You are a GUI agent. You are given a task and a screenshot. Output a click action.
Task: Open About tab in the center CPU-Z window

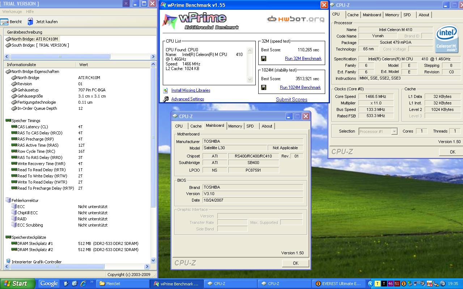[267, 126]
